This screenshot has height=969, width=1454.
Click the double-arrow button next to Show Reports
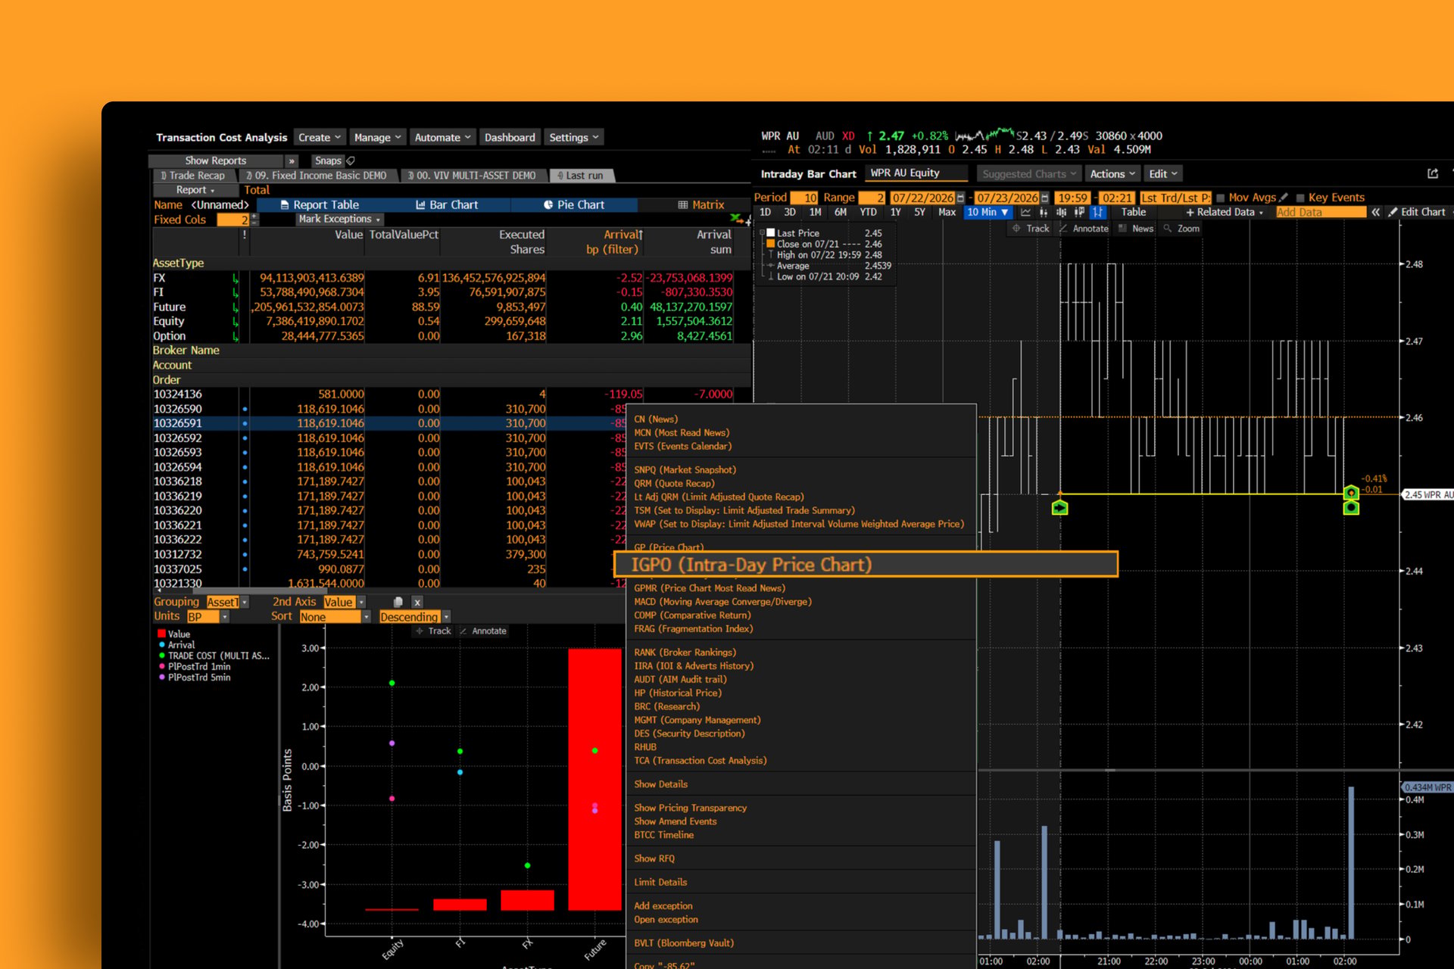pyautogui.click(x=292, y=160)
